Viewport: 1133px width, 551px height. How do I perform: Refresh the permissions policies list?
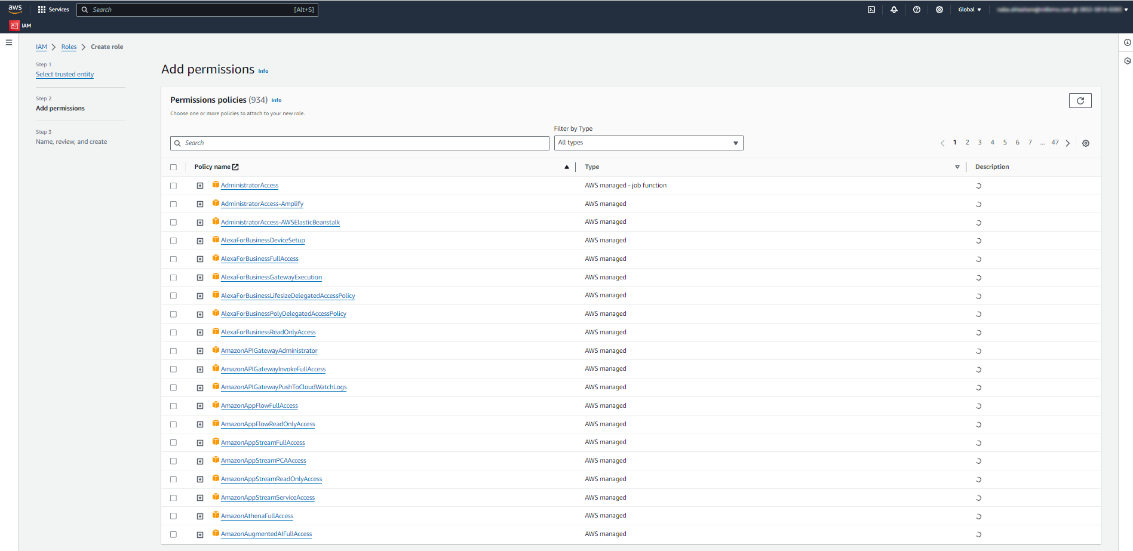(1080, 101)
